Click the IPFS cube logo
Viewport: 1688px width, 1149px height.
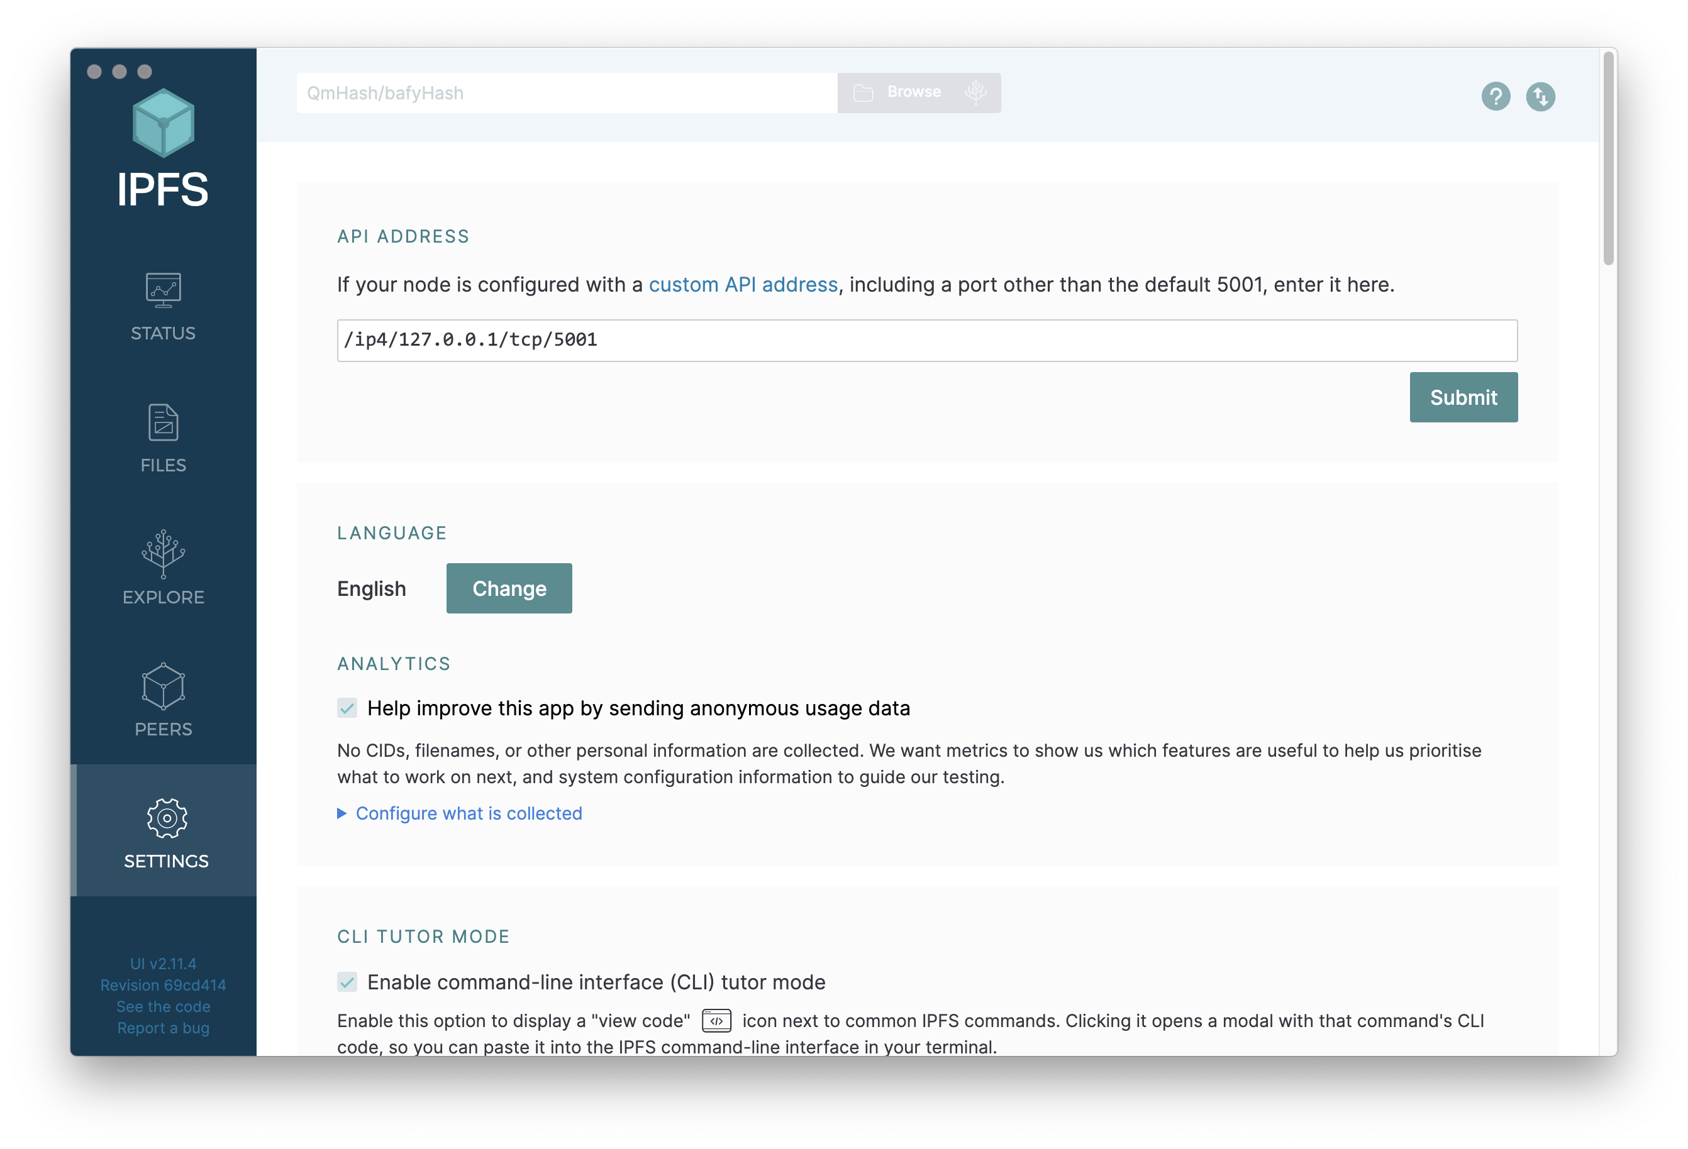163,123
